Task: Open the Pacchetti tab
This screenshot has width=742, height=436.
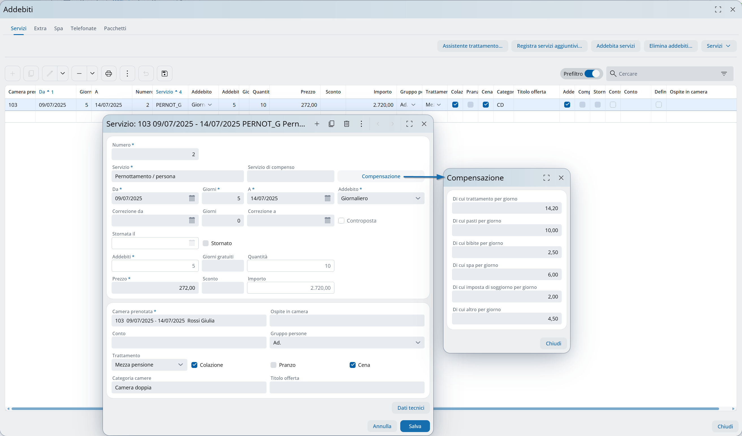Action: [x=115, y=28]
